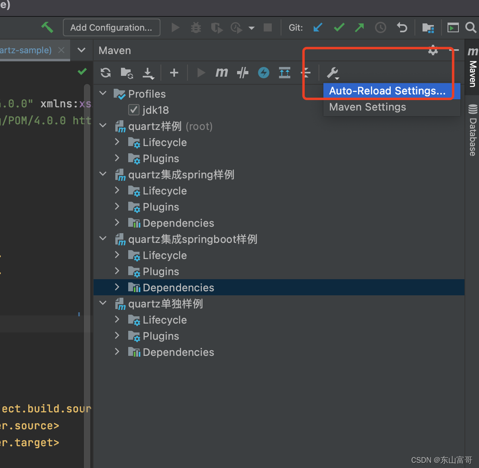Click the Run Anything terminal-window icon
The width and height of the screenshot is (479, 468).
pyautogui.click(x=453, y=27)
